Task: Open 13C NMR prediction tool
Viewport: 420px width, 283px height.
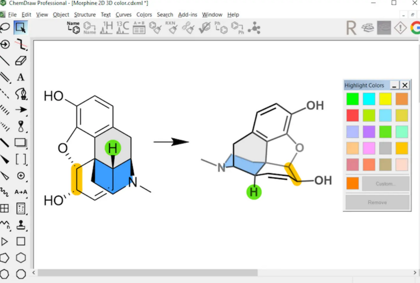Action: click(123, 28)
